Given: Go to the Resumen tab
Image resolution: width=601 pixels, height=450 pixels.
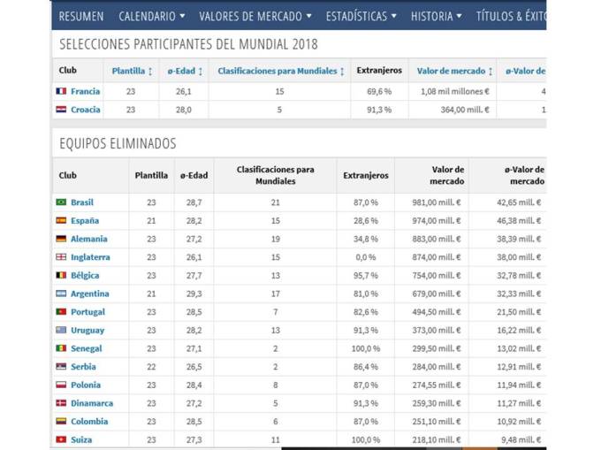Looking at the screenshot, I should pos(81,16).
